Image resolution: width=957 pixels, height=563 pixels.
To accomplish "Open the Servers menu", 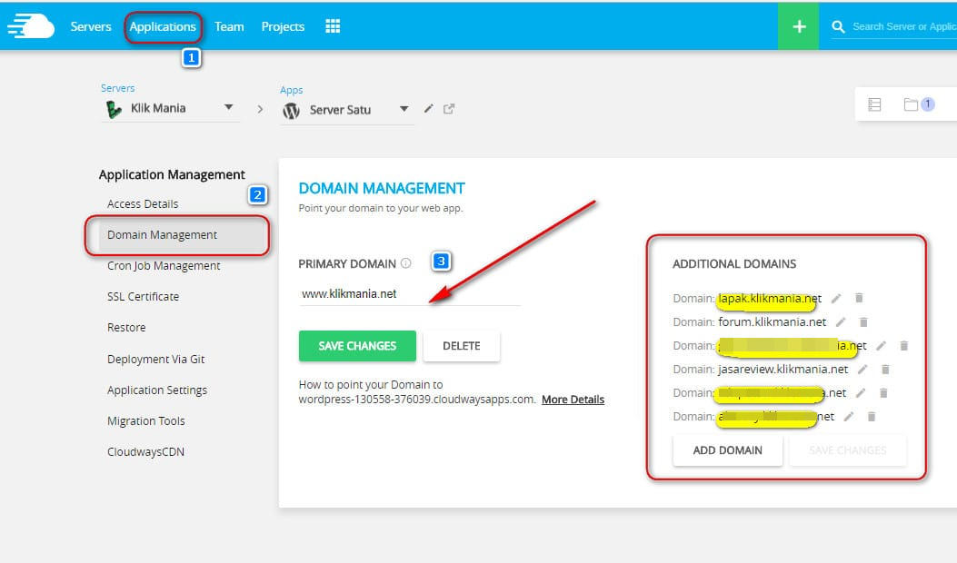I will tap(91, 27).
